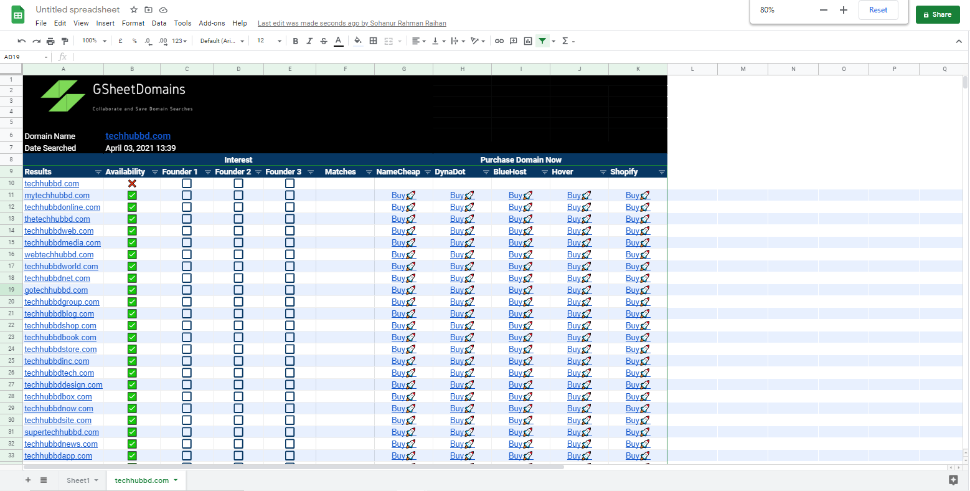Switch to the Sheet1 tab
Viewport: 970px width, 491px height.
[78, 480]
